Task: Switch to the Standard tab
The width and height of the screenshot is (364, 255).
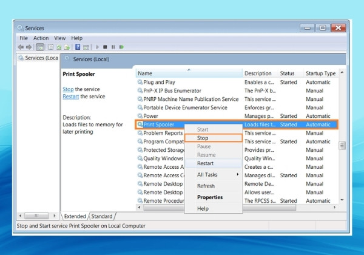Action: (x=102, y=216)
